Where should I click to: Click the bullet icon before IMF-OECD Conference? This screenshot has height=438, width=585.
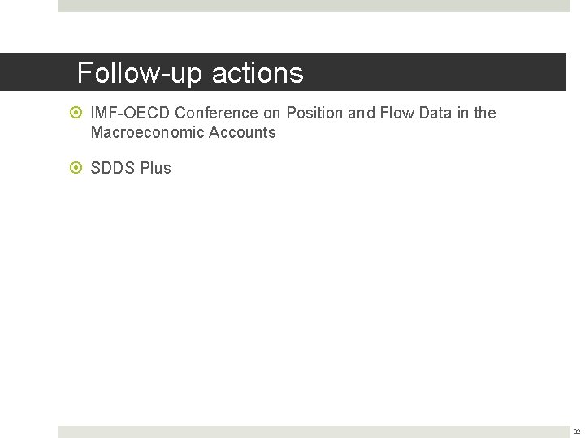pyautogui.click(x=77, y=114)
